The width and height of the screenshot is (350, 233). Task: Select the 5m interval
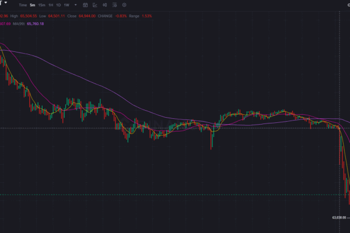pyautogui.click(x=33, y=5)
